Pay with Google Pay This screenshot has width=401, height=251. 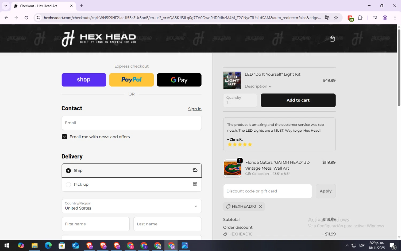coord(179,80)
